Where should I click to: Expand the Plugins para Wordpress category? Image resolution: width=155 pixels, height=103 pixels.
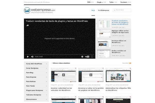[x=36, y=90]
